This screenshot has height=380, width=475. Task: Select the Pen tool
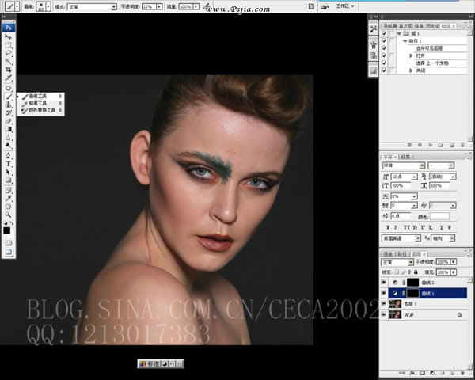tap(8, 156)
